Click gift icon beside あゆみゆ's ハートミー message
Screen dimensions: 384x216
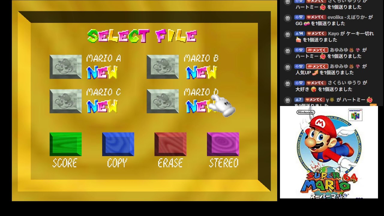(287, 51)
